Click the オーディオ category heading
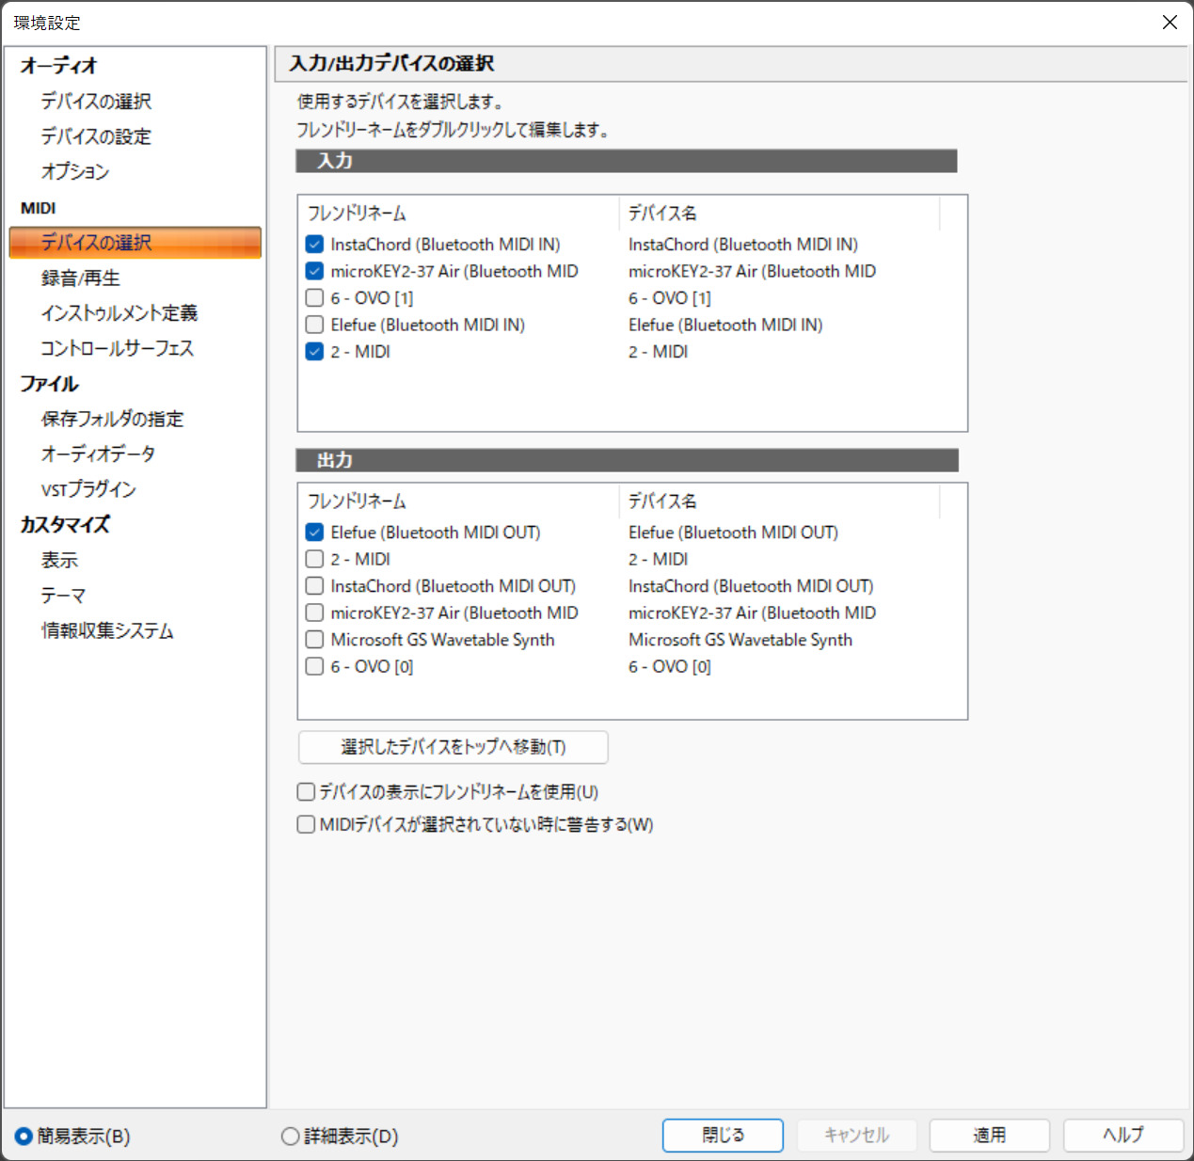The image size is (1194, 1161). tap(58, 65)
